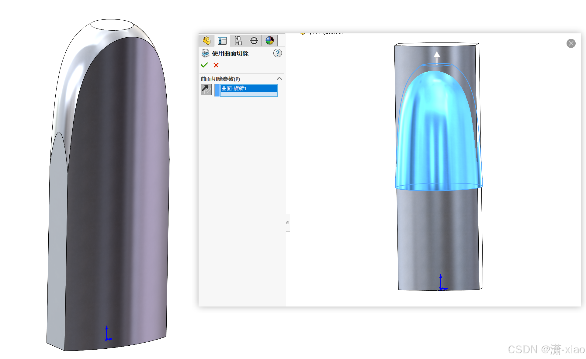This screenshot has height=359, width=586.
Task: Click the origin marker on left model
Action: point(106,340)
